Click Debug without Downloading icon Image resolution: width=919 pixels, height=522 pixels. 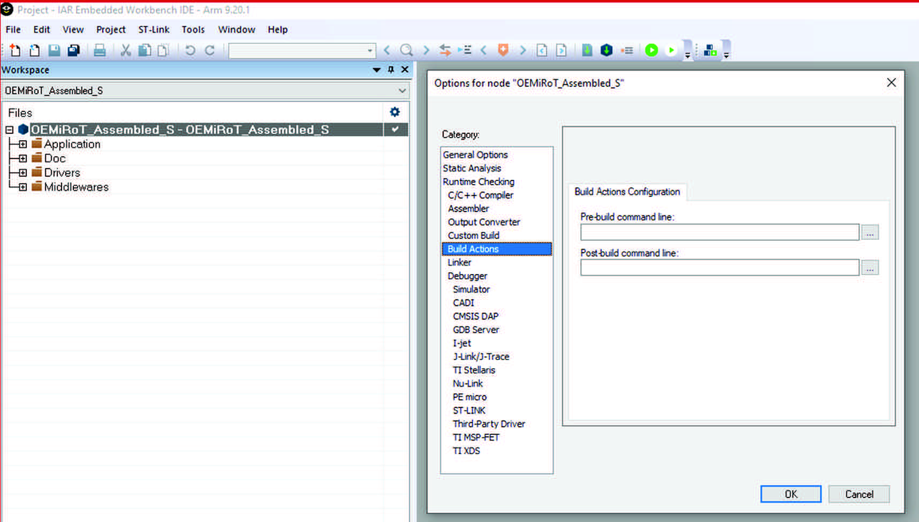tap(671, 50)
